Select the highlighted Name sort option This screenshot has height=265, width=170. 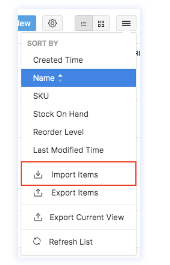click(79, 78)
